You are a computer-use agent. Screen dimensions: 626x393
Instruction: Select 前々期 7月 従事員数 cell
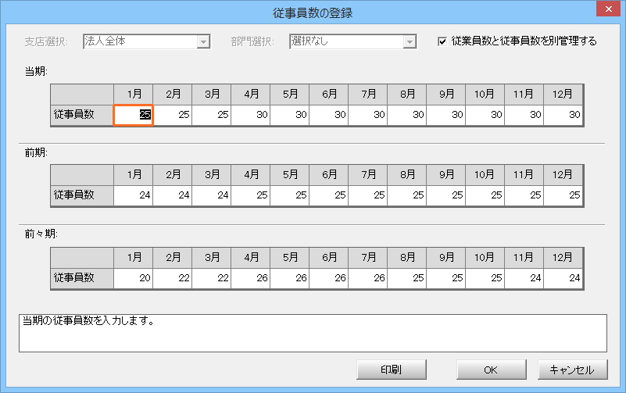click(x=367, y=278)
